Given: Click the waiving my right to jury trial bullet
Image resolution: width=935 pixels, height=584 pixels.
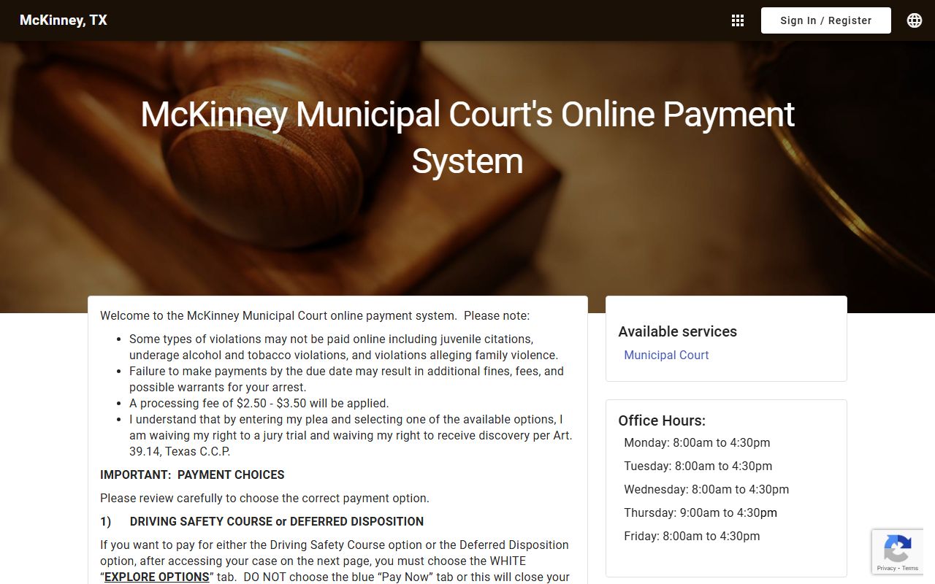Looking at the screenshot, I should 351,435.
